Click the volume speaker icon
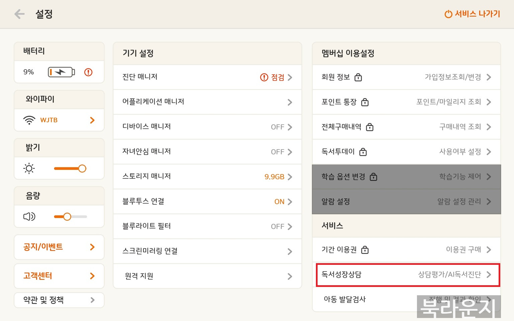 (29, 217)
